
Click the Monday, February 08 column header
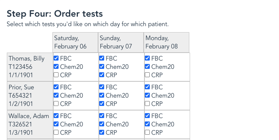click(x=166, y=42)
